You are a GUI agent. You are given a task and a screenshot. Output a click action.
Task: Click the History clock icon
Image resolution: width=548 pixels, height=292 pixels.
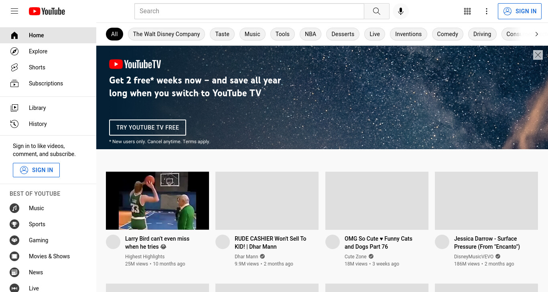[14, 124]
